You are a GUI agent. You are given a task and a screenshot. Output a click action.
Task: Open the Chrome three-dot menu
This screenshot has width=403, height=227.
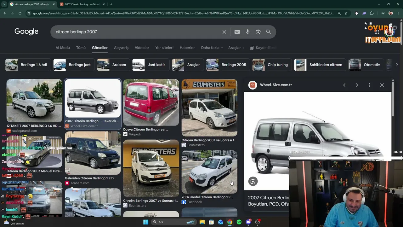(x=398, y=13)
